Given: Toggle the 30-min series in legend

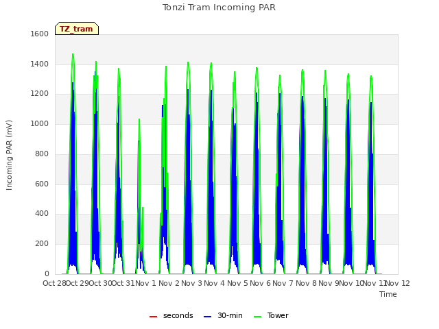Looking at the screenshot, I should tap(223, 315).
